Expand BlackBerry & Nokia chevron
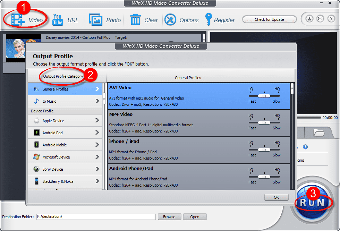Screen dimensions: 340x231 coord(97,181)
